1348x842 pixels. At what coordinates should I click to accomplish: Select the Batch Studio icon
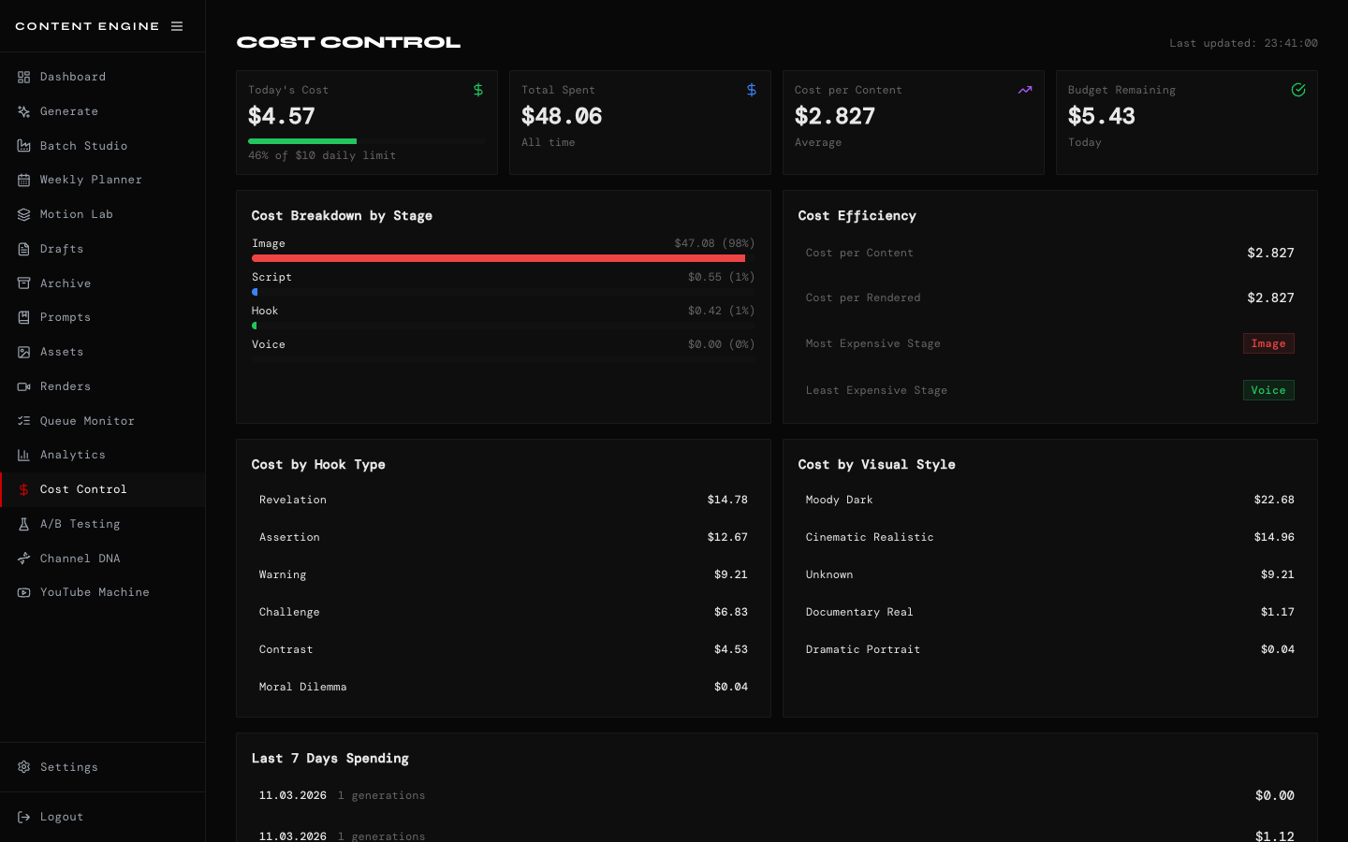23,145
